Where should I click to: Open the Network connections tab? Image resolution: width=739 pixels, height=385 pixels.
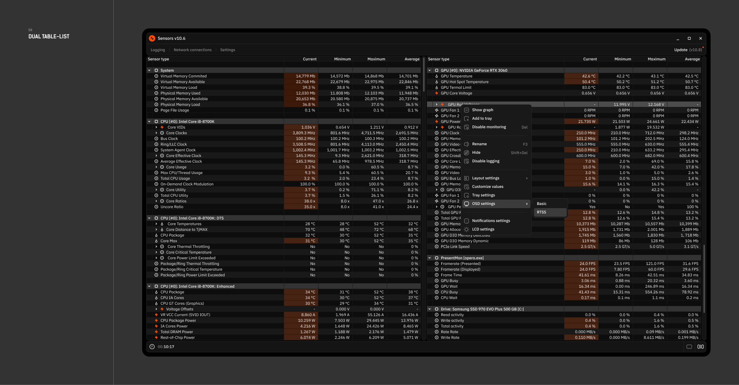[x=193, y=50]
